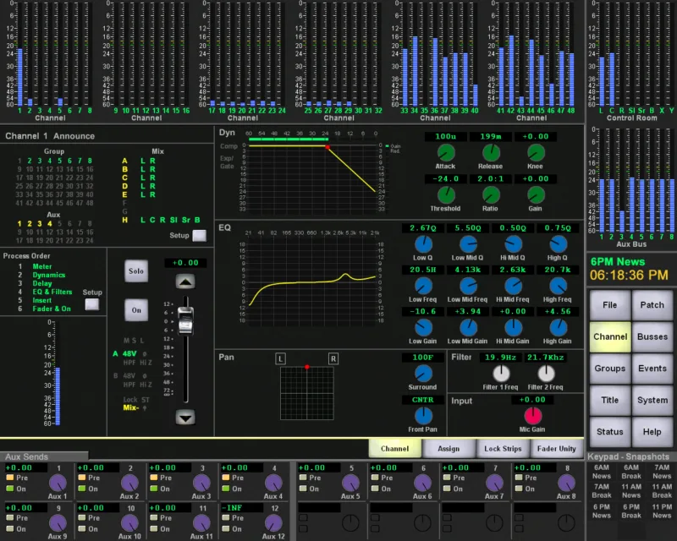Go to the Busses page
Image resolution: width=677 pixels, height=541 pixels.
652,336
